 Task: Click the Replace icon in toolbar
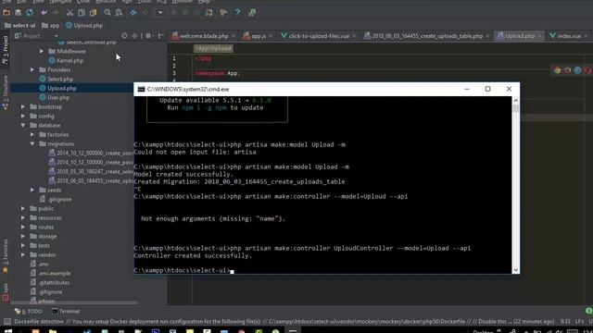tap(119, 12)
